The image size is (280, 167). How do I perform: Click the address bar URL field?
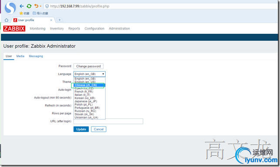(161, 6)
